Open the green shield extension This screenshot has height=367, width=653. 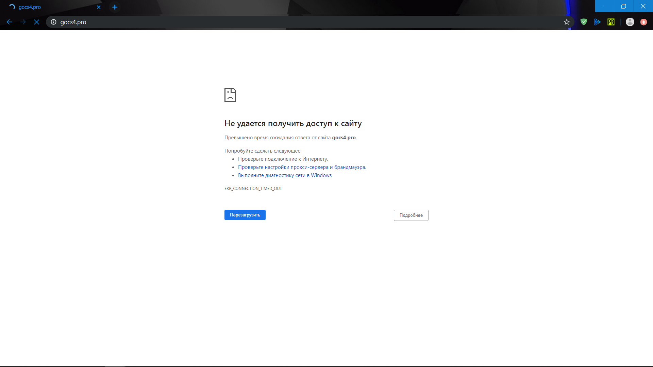584,22
